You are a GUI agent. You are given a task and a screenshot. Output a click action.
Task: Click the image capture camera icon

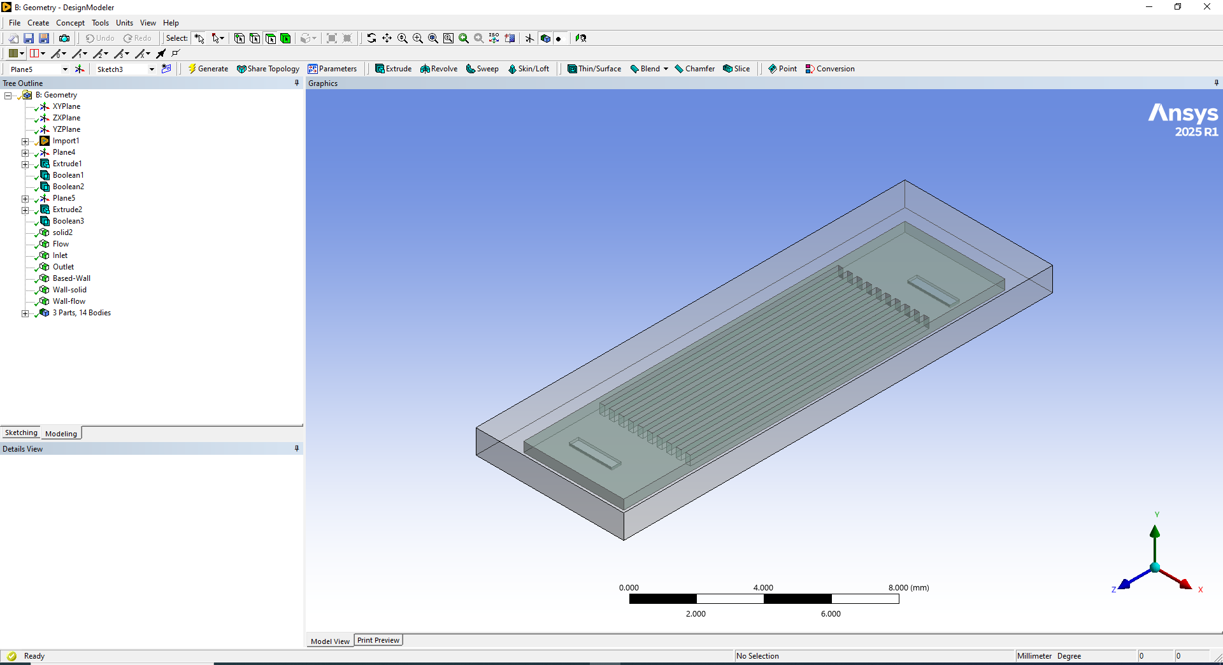[x=64, y=38]
